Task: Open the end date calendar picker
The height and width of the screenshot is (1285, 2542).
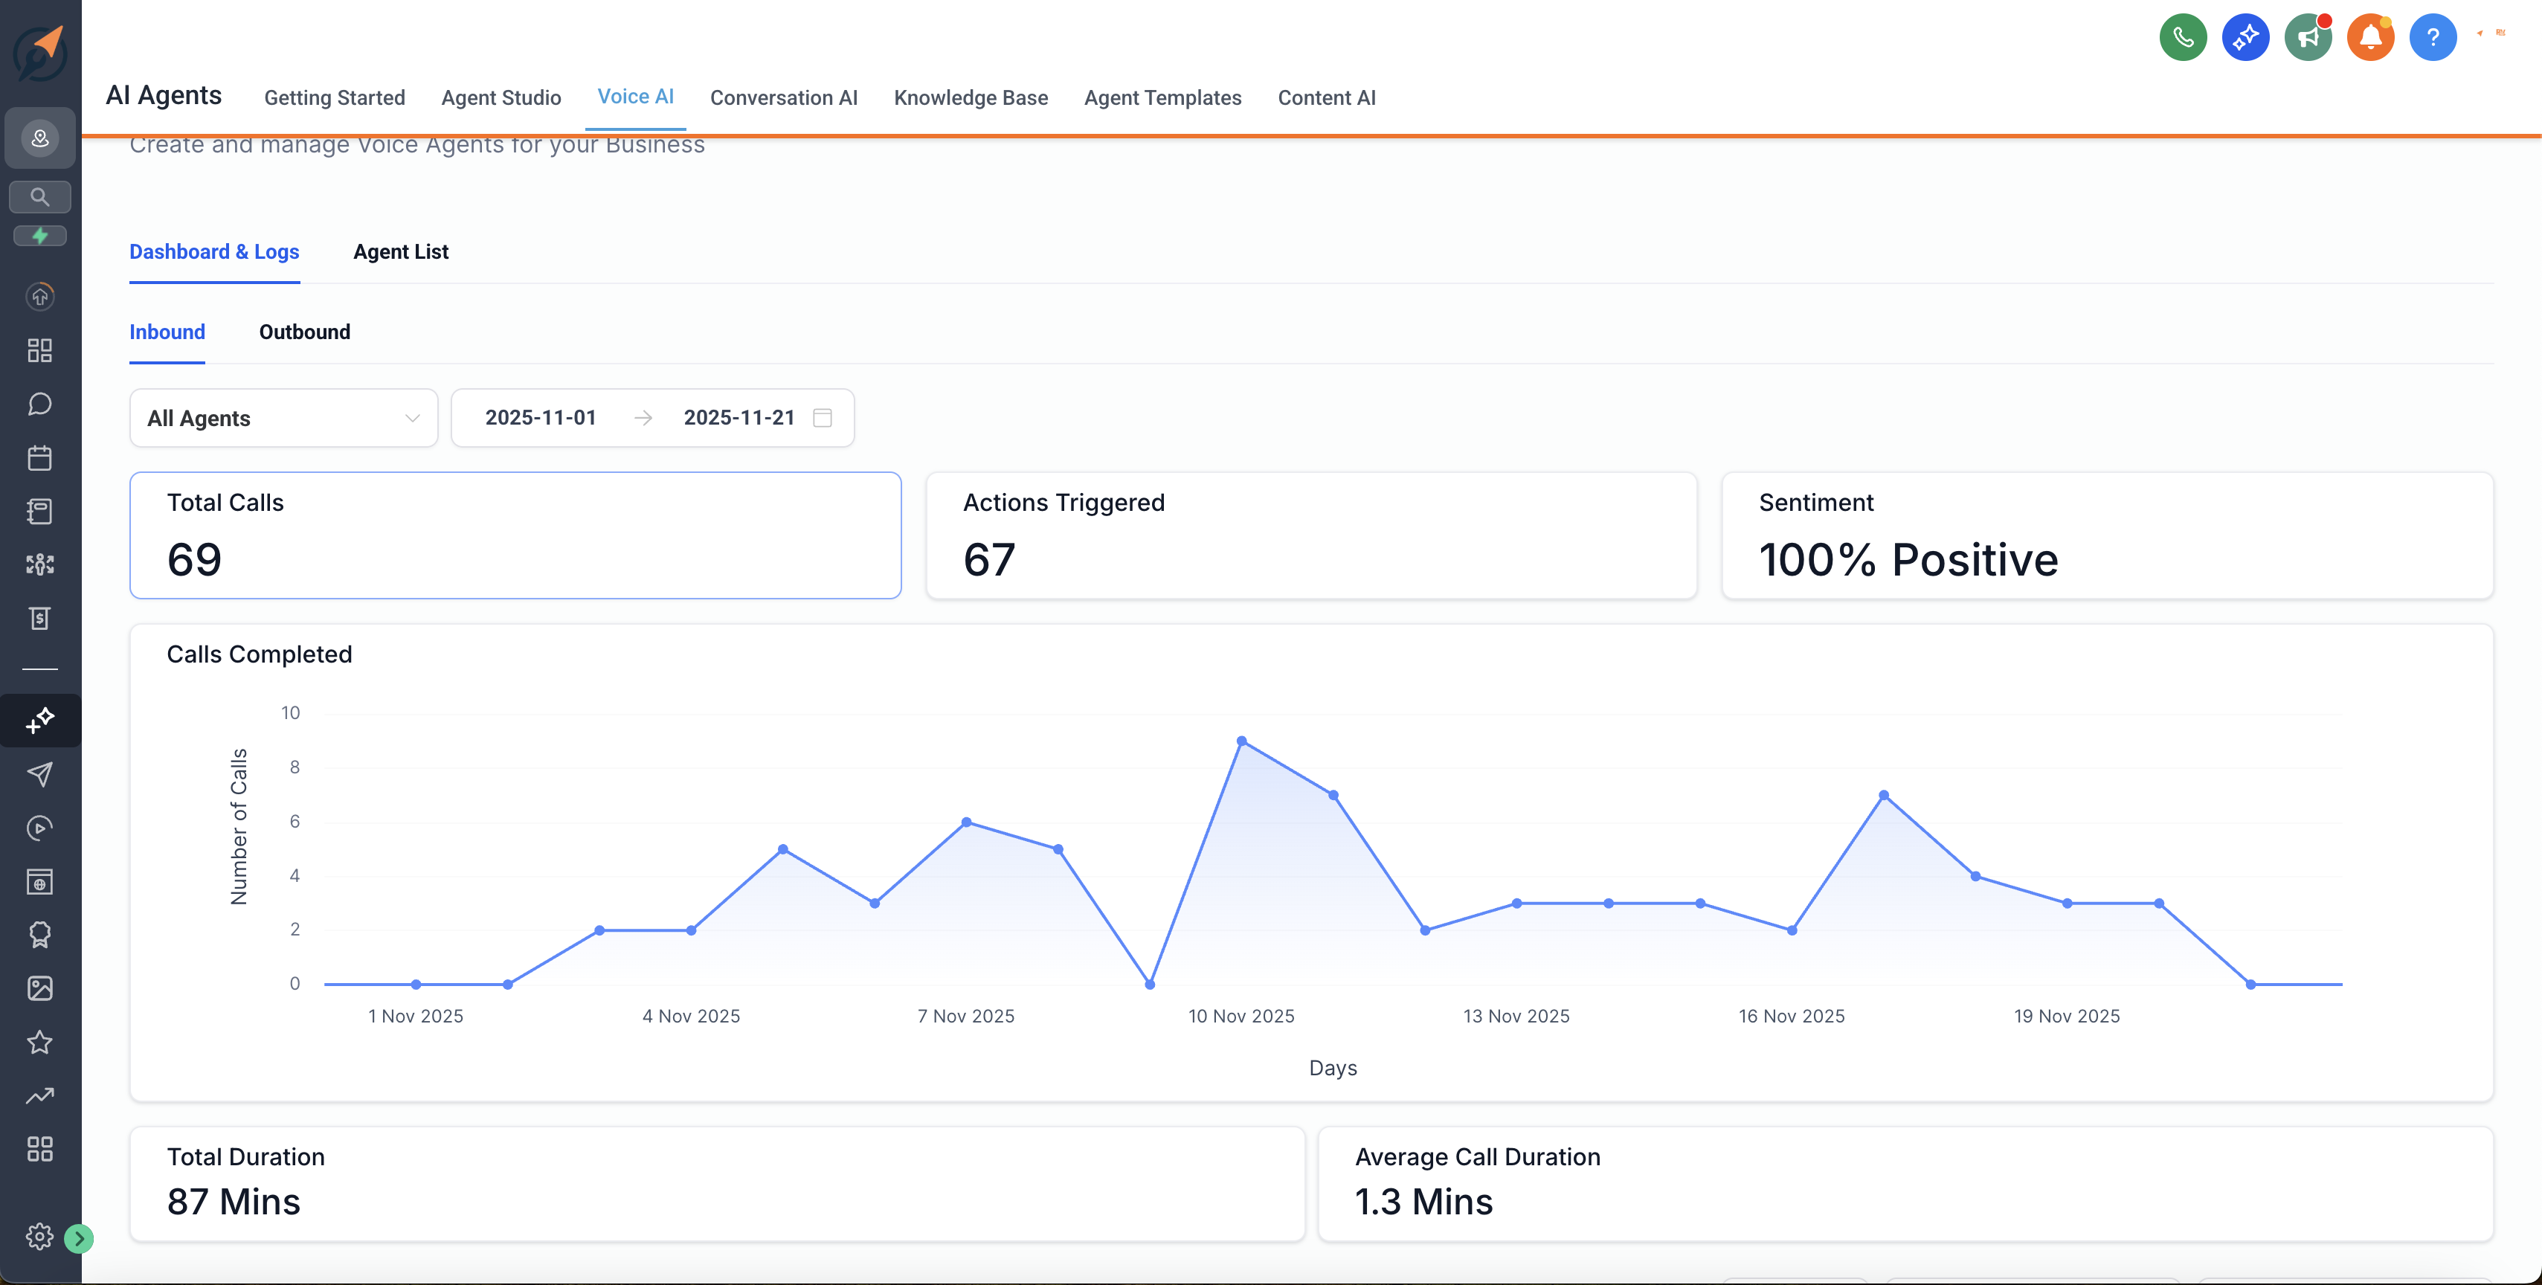Action: [x=823, y=417]
